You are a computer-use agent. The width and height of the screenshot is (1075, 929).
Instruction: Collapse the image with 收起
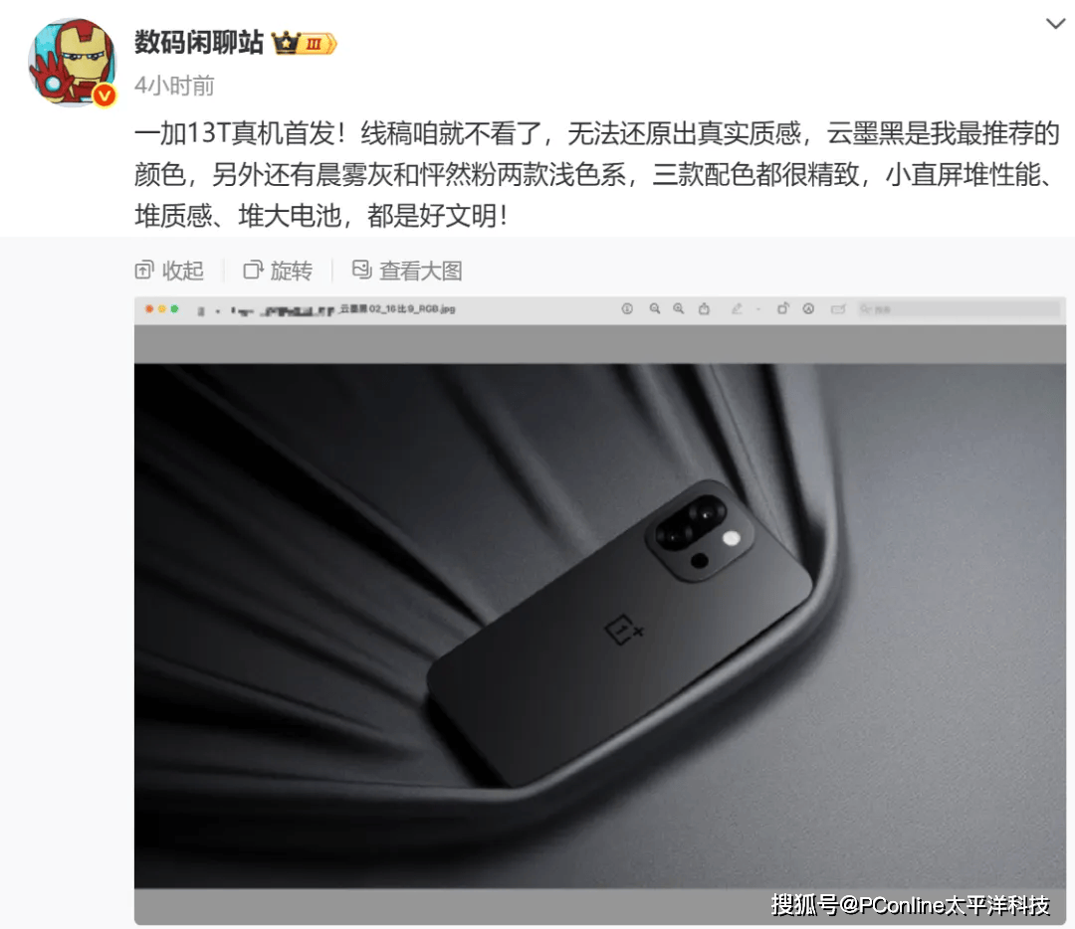point(169,271)
